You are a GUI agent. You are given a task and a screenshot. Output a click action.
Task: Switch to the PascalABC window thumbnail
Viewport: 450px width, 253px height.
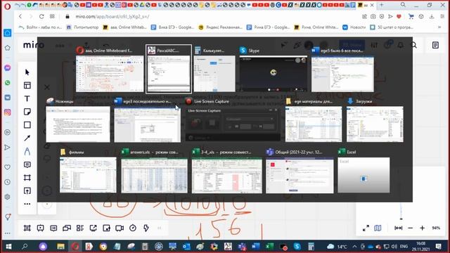[169, 69]
